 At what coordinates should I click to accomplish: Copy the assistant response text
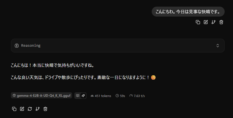pos(14,109)
